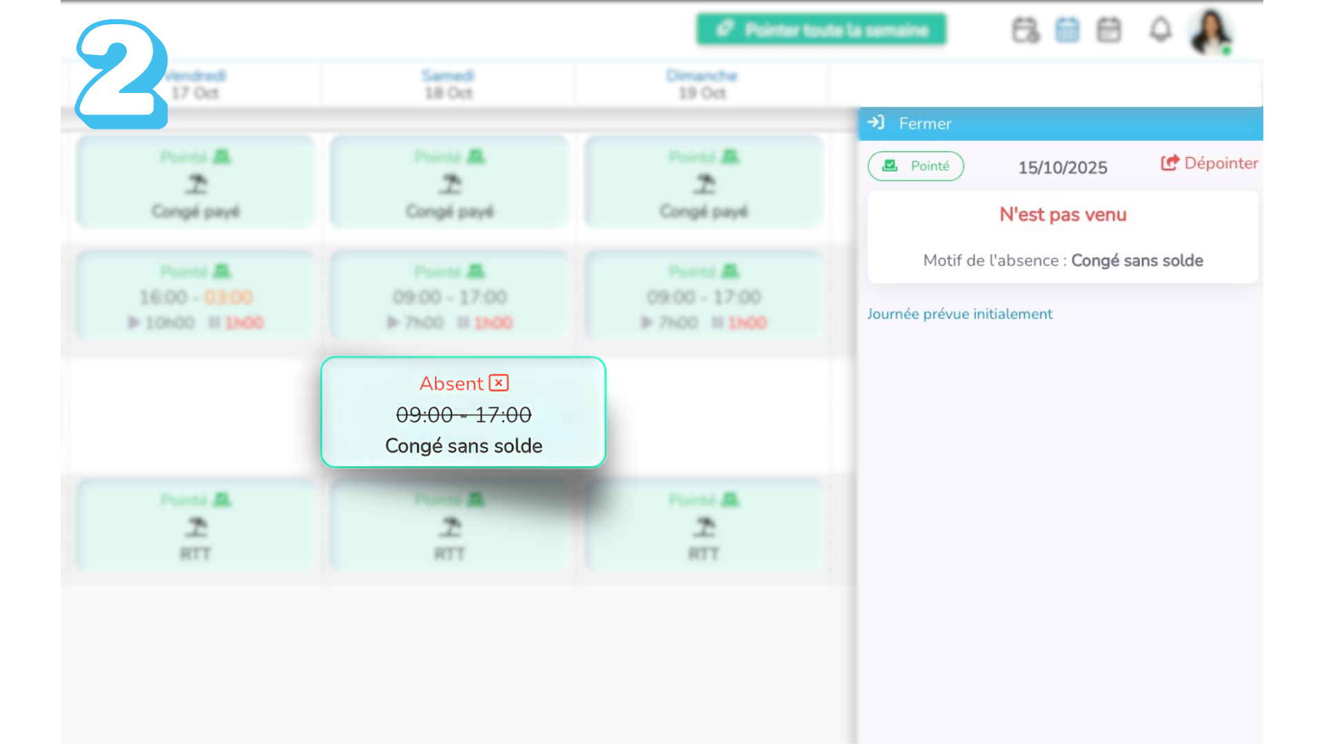The width and height of the screenshot is (1324, 744).
Task: Click the red X icon beside Absent
Action: click(x=499, y=383)
